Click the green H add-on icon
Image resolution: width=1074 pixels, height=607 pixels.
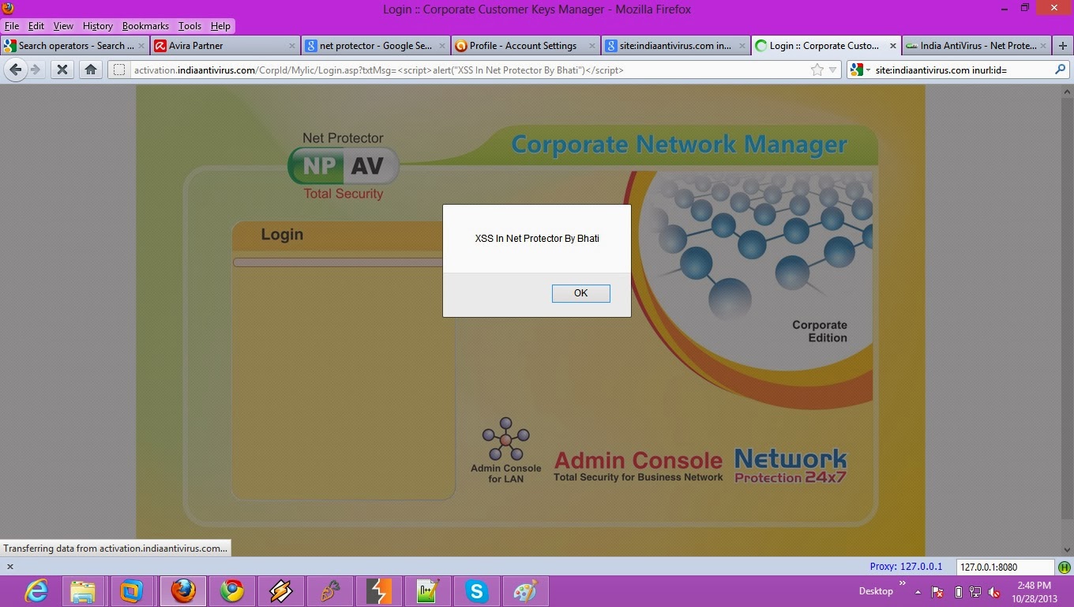(1065, 567)
